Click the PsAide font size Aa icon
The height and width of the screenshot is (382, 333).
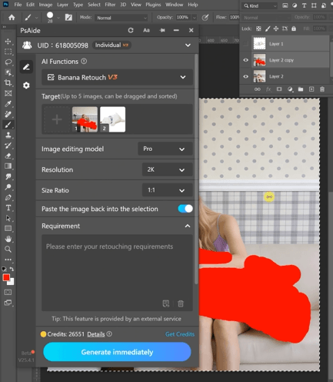146,30
